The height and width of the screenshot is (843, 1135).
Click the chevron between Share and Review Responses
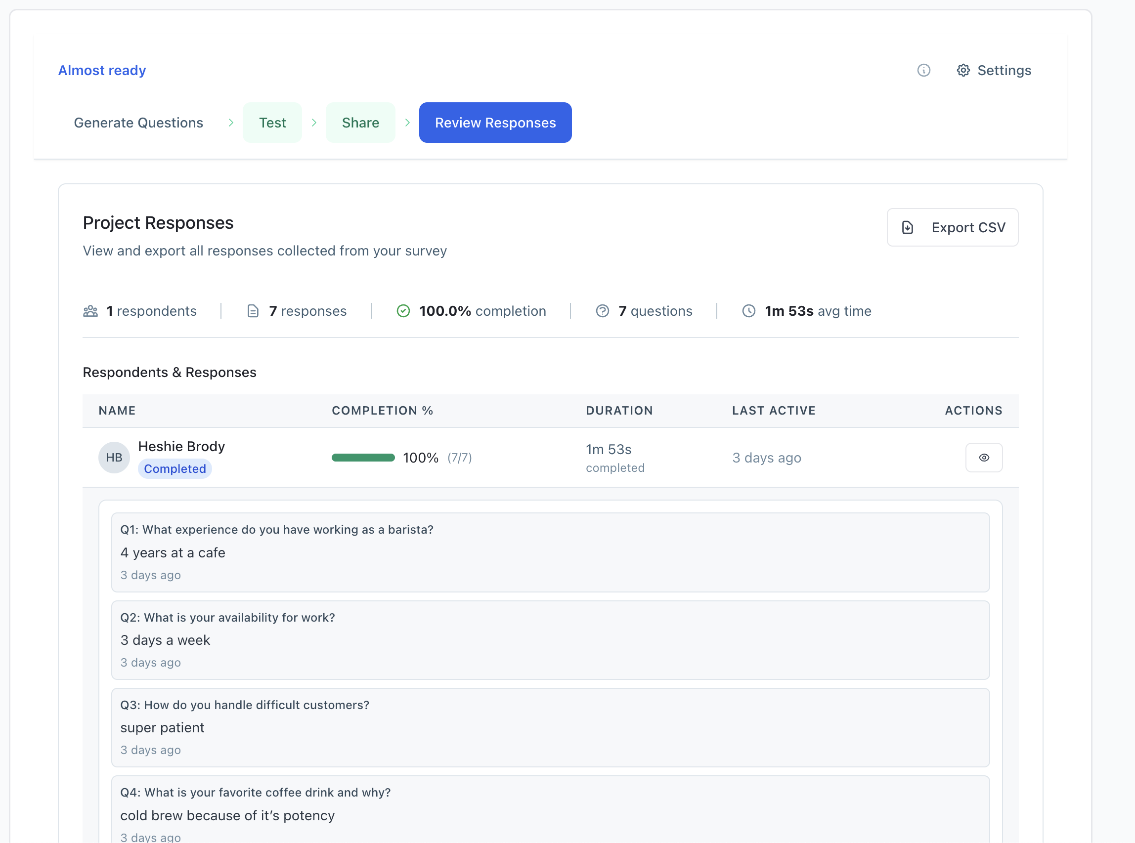tap(407, 123)
